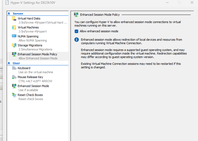The width and height of the screenshot is (198, 141).
Task: Click 'CTRL+ALT+LEFT ARROW' subtext
Action: pos(35,81)
